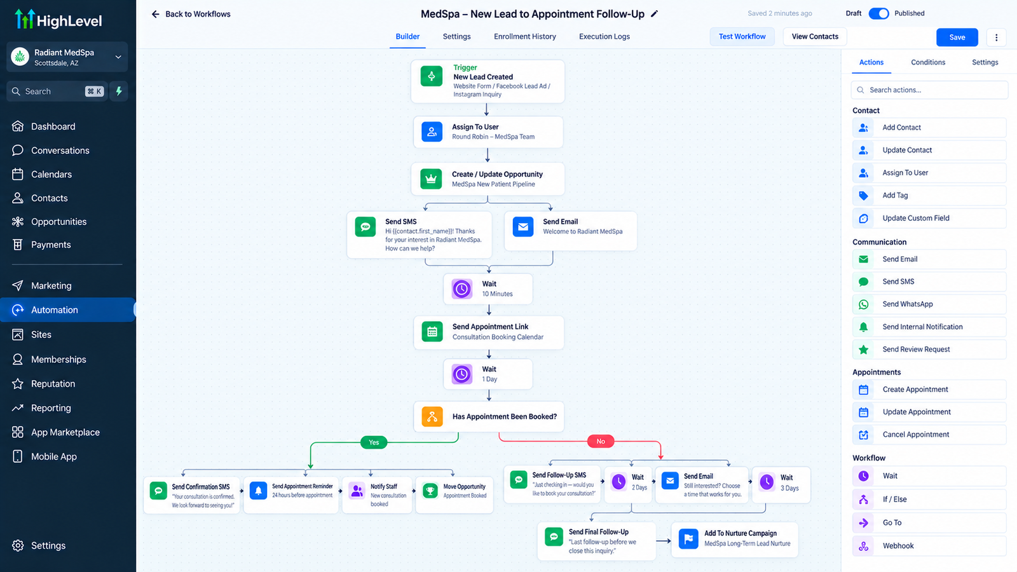Select the Notify Staff node
Screen dimensions: 1017x572
tap(377, 496)
